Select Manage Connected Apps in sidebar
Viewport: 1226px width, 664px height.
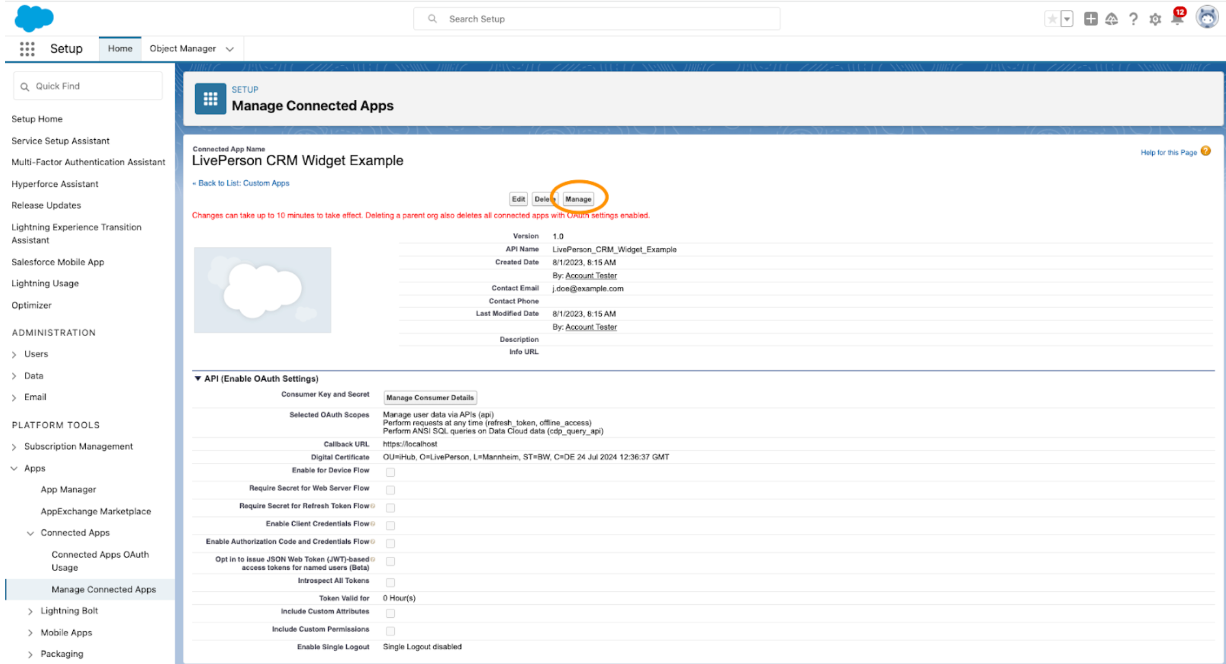(x=104, y=590)
